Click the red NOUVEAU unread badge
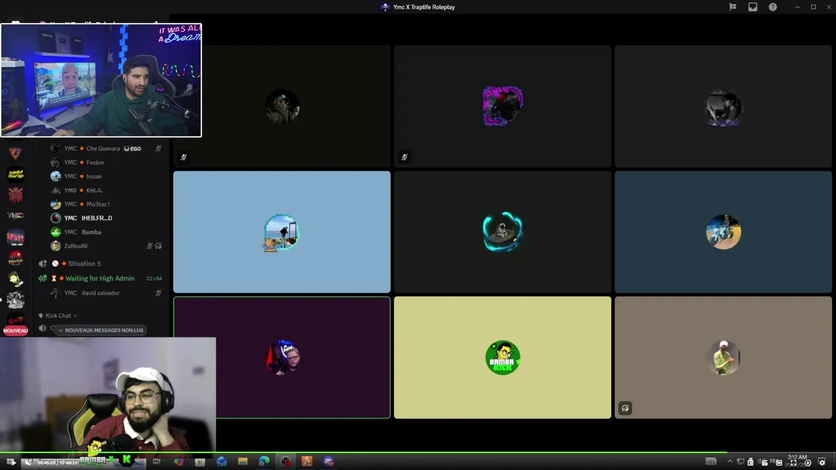The height and width of the screenshot is (470, 836). coord(16,330)
